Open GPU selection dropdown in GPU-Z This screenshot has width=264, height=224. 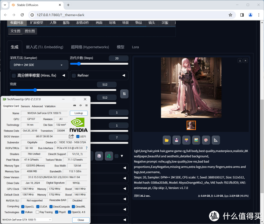point(27,220)
